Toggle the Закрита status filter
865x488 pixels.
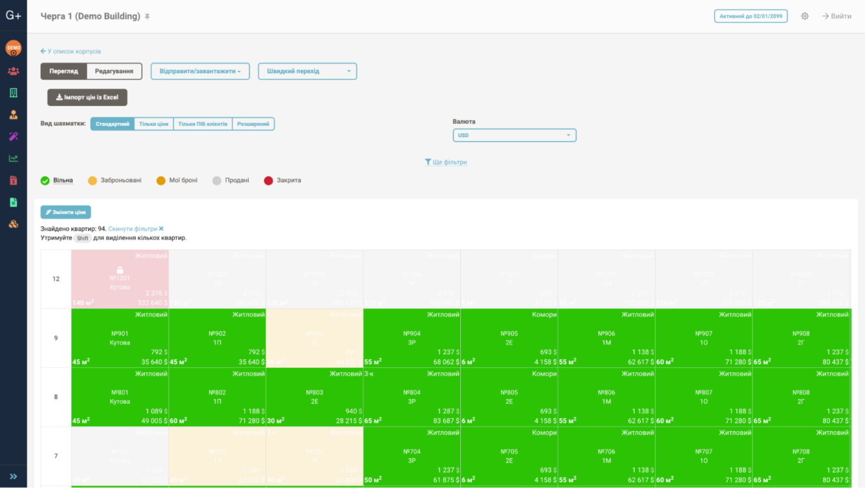[283, 180]
